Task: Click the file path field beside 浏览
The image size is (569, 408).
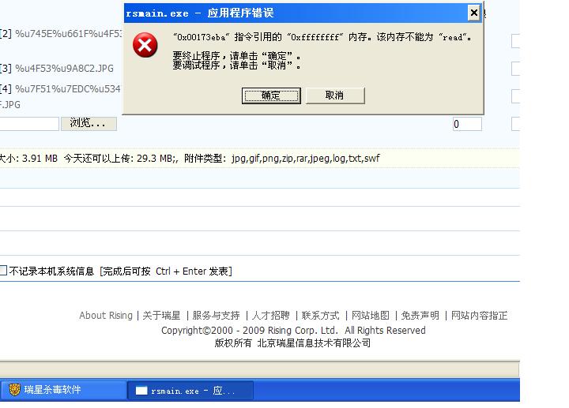Action: coord(29,124)
